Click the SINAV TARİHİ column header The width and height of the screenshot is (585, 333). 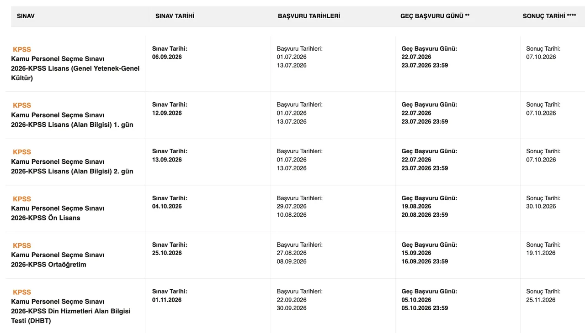click(x=175, y=16)
